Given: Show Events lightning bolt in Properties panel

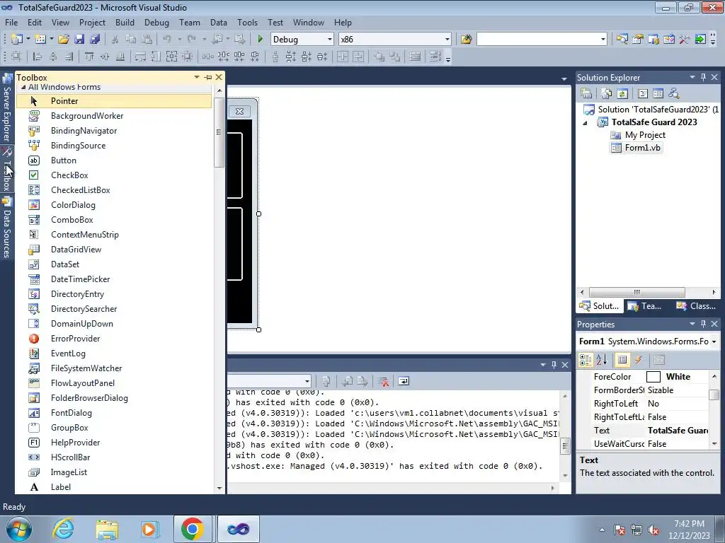Looking at the screenshot, I should click(638, 360).
